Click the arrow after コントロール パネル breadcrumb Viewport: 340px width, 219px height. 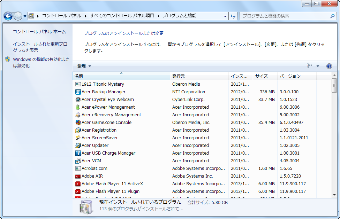point(85,16)
